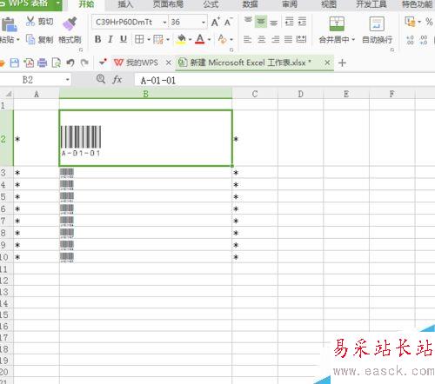Screen dimensions: 435x384
Task: Click the Cut (剪切) scissors button
Action: pyautogui.click(x=39, y=22)
